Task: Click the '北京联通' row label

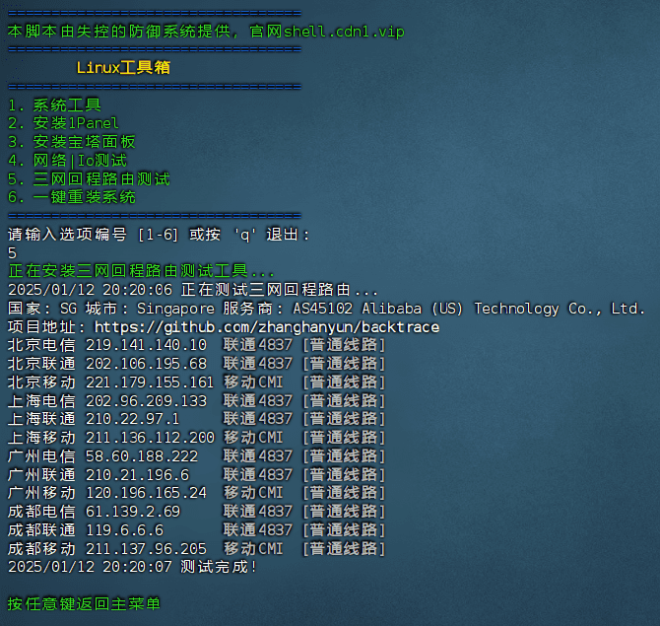Action: coord(41,364)
